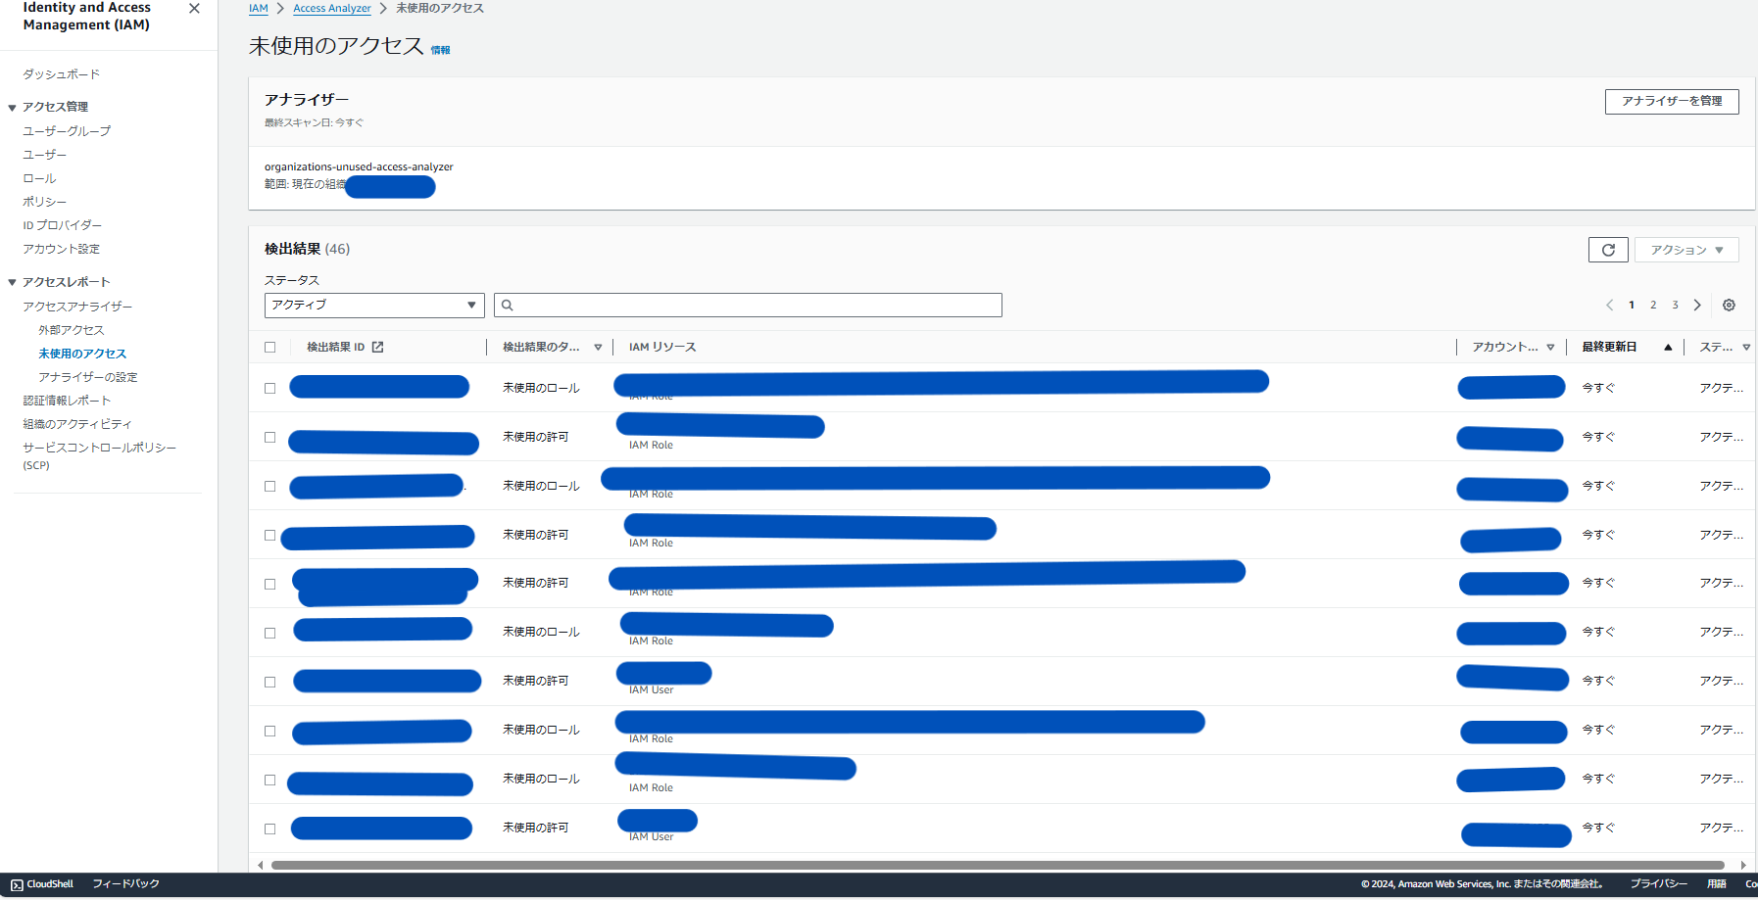Check the second row 未使用の許可 finding
1758x900 pixels.
(x=270, y=437)
